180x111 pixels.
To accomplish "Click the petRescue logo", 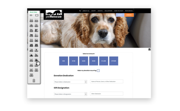I will [54, 15].
